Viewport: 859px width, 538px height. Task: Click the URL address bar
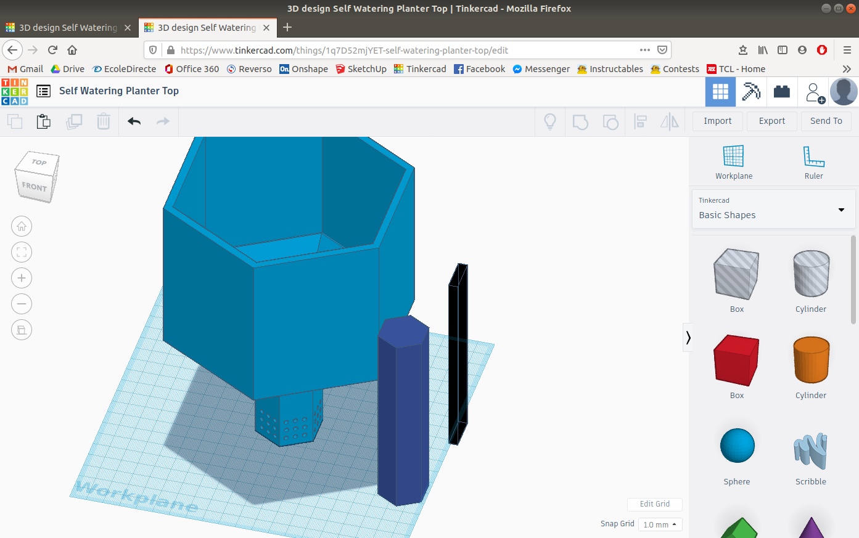pyautogui.click(x=407, y=50)
